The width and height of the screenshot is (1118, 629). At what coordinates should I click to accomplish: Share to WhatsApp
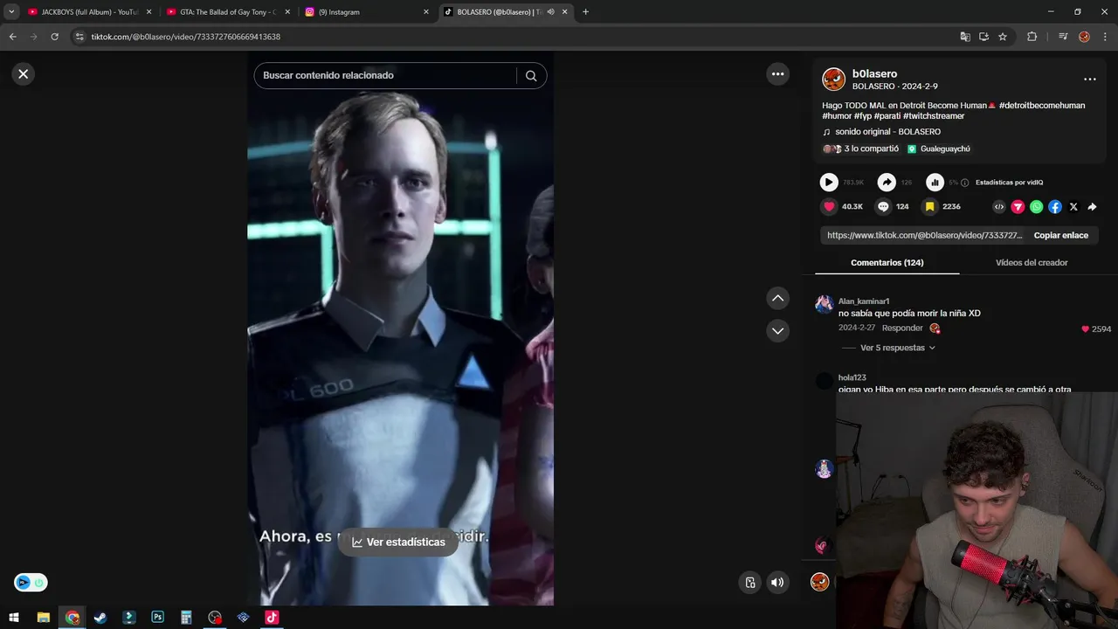[x=1036, y=207]
